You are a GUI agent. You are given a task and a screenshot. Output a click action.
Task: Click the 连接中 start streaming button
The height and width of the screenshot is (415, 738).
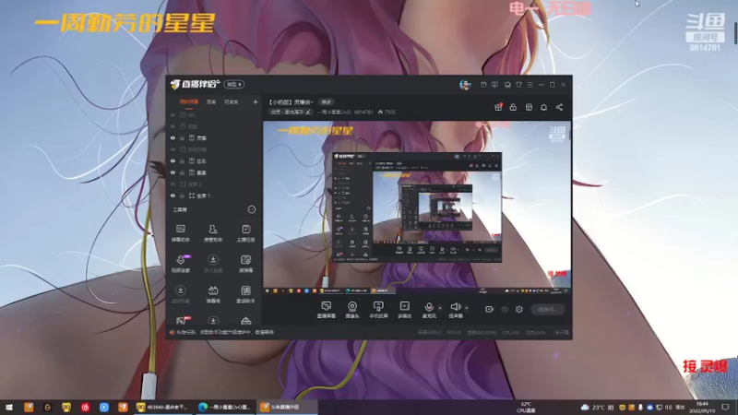coord(547,309)
